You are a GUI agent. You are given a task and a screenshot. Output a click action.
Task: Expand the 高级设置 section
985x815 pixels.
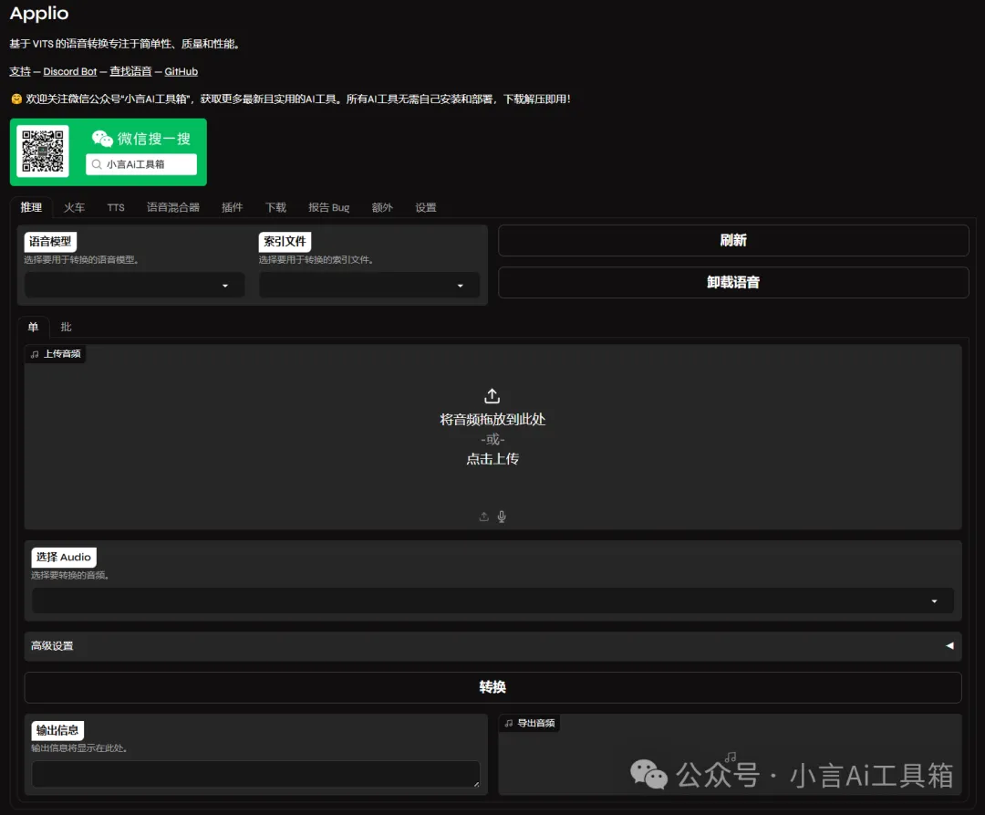pyautogui.click(x=493, y=646)
